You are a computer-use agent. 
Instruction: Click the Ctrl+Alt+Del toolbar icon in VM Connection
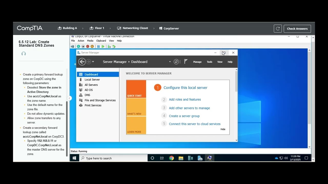pos(73,47)
